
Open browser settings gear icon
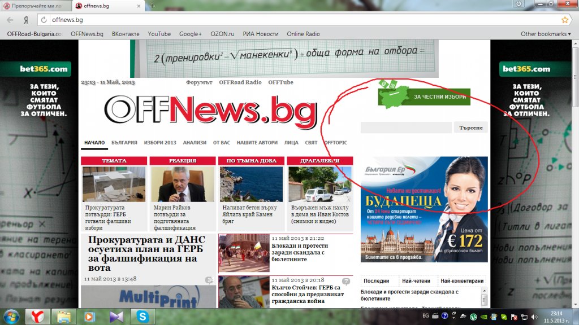[519, 4]
